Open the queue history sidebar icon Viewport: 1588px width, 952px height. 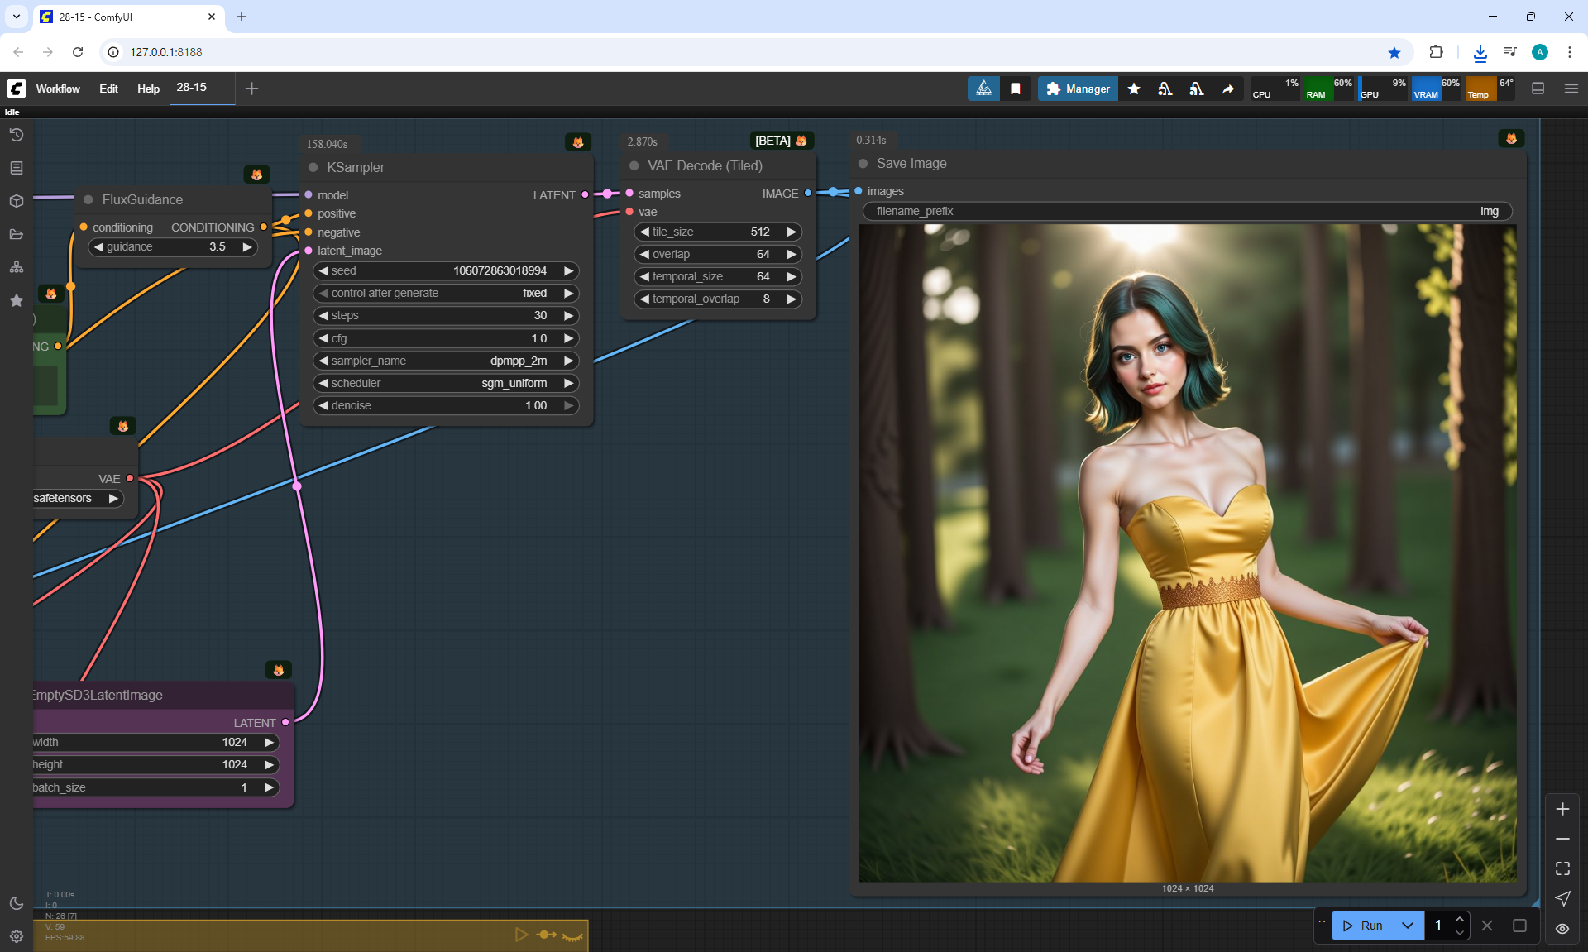pyautogui.click(x=16, y=135)
